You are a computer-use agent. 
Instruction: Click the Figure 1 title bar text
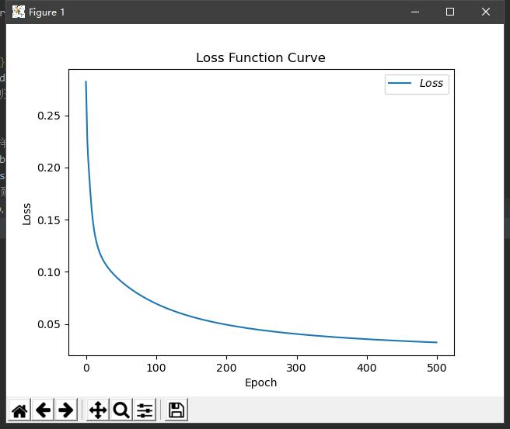click(47, 12)
